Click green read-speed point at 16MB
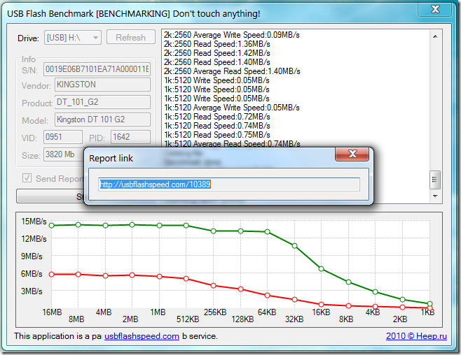 tap(51, 225)
